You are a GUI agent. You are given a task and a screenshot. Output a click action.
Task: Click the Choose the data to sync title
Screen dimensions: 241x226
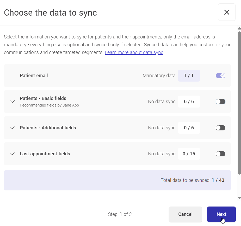pyautogui.click(x=50, y=12)
